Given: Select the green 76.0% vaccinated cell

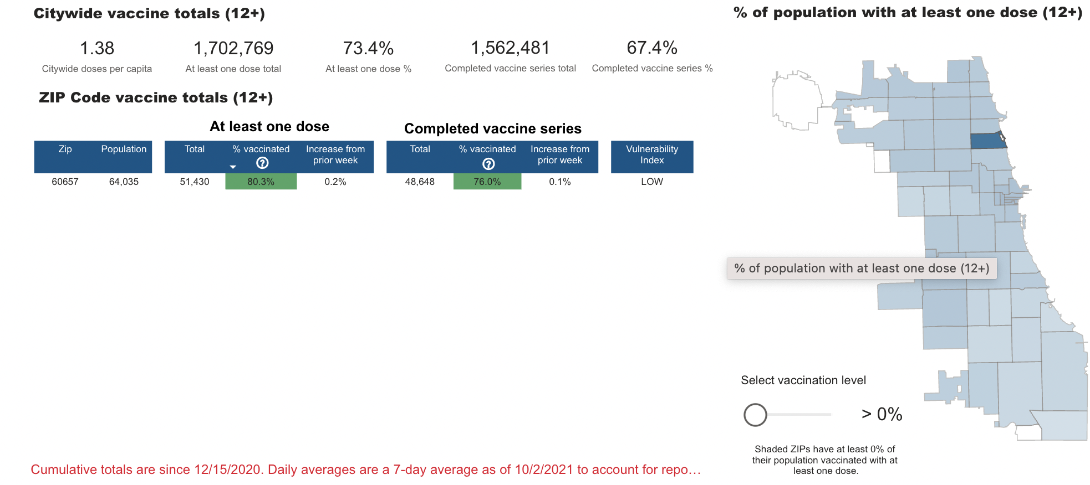Looking at the screenshot, I should click(x=487, y=182).
